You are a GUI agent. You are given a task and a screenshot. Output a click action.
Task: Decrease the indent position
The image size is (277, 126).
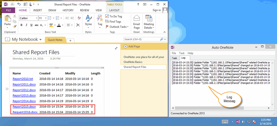(67, 18)
